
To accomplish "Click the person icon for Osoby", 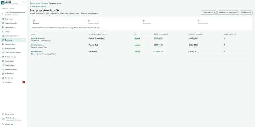I will point(3,32).
